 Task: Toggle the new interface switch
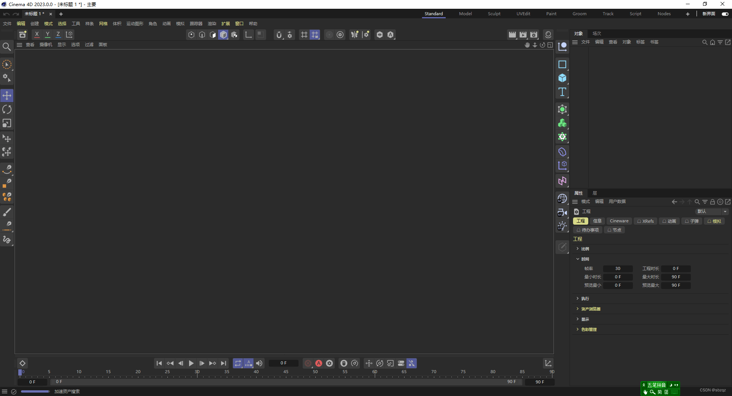[x=725, y=14]
